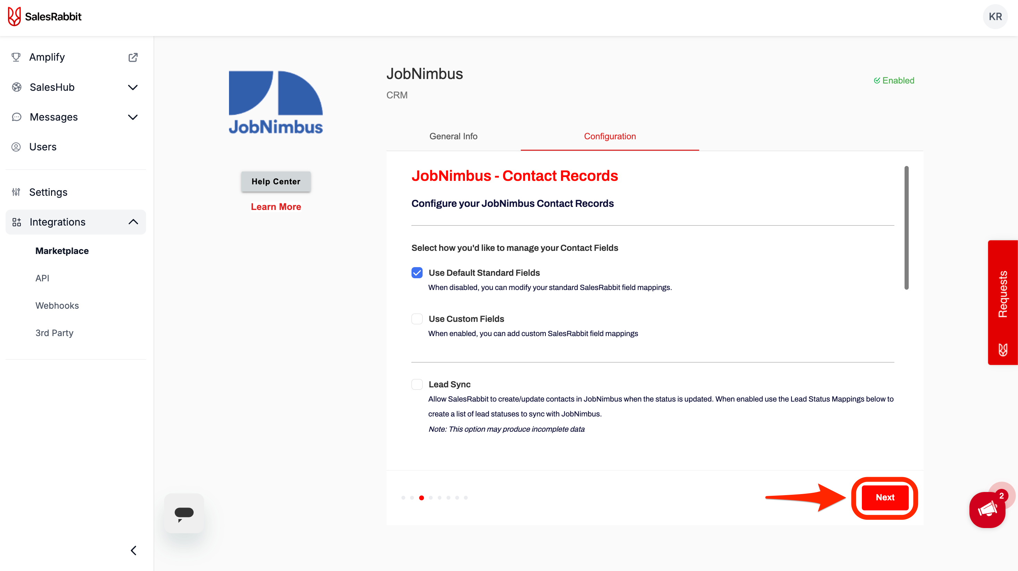Image resolution: width=1018 pixels, height=571 pixels.
Task: Expand the SalesHub menu chevron
Action: coord(133,87)
